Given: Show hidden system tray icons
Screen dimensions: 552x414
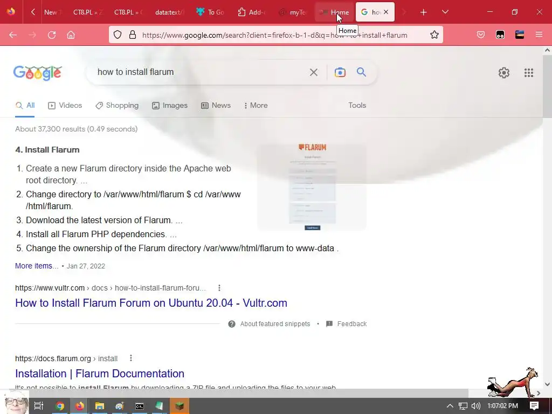Looking at the screenshot, I should [x=450, y=406].
